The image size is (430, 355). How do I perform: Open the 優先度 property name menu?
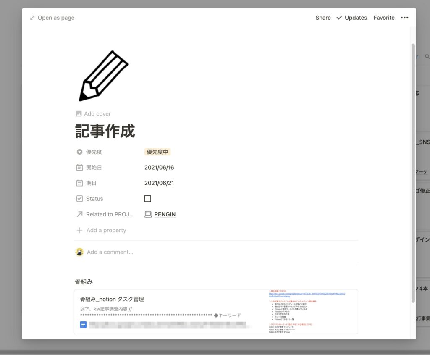[x=94, y=152]
